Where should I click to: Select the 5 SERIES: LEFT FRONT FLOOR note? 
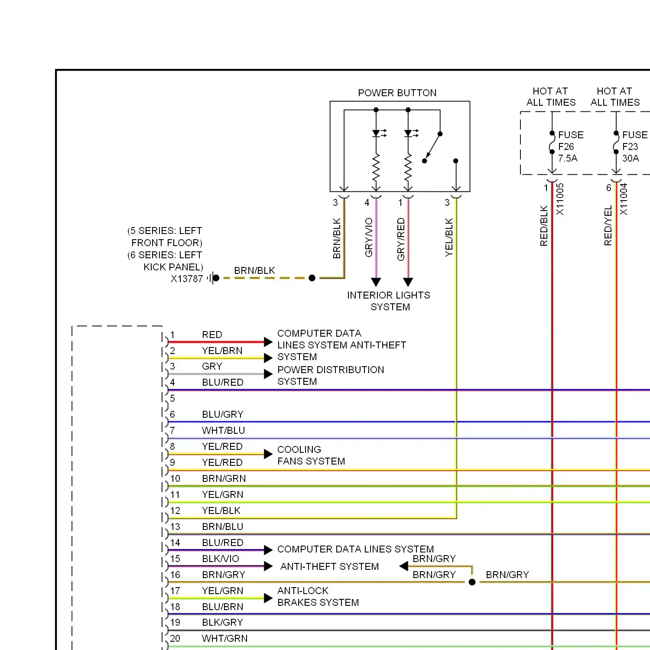coord(165,237)
